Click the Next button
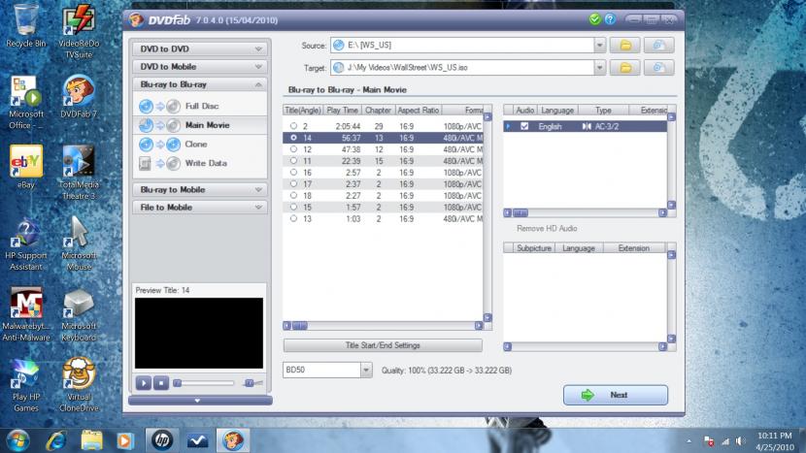 (616, 395)
